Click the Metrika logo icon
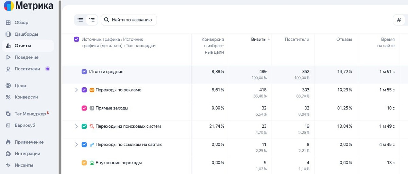The image size is (408, 174). (x=8, y=6)
